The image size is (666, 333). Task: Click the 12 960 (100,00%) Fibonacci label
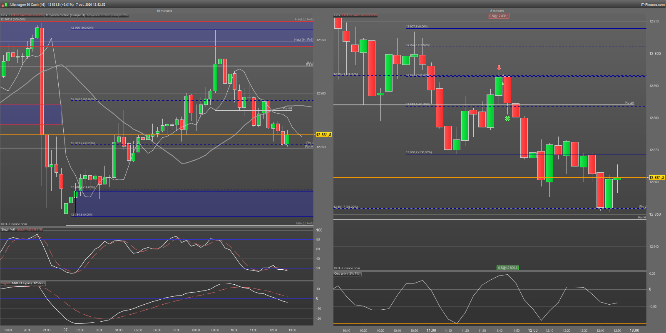[82, 28]
